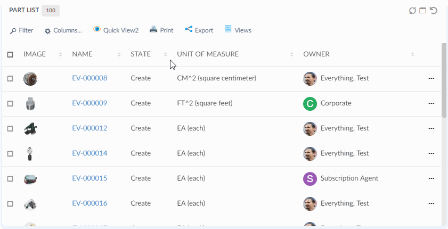Viewport: 448px width, 229px height.
Task: Click the refresh icon in Part List header
Action: click(x=412, y=11)
